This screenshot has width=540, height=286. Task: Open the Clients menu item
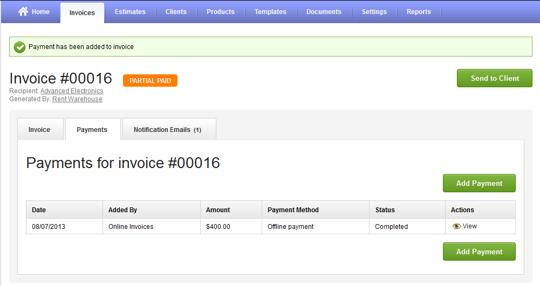pyautogui.click(x=176, y=12)
